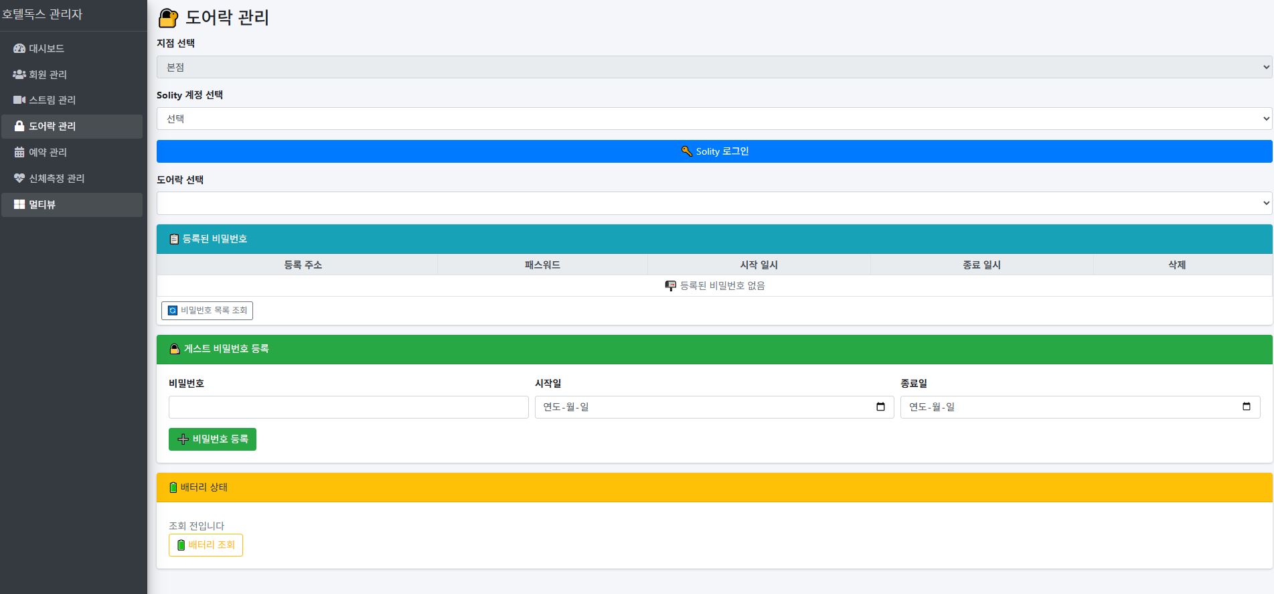Open the 종료일 calendar picker icon
The height and width of the screenshot is (594, 1274).
[x=1247, y=406]
